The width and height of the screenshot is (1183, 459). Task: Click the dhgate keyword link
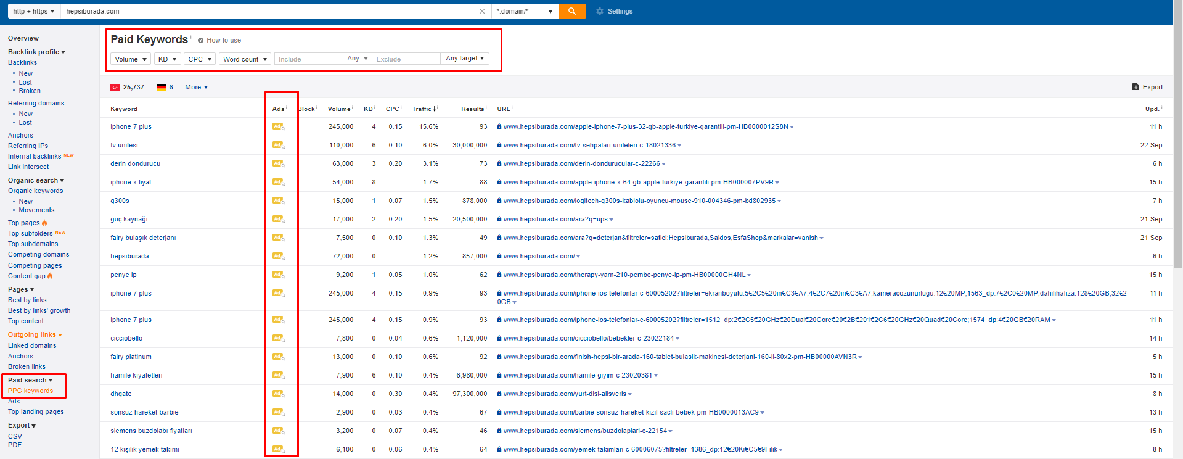point(121,394)
